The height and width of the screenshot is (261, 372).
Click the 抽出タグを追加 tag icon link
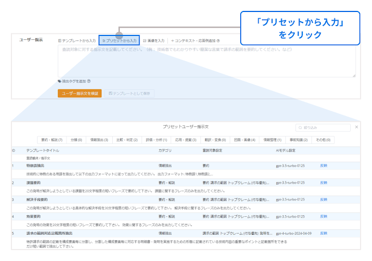point(74,81)
